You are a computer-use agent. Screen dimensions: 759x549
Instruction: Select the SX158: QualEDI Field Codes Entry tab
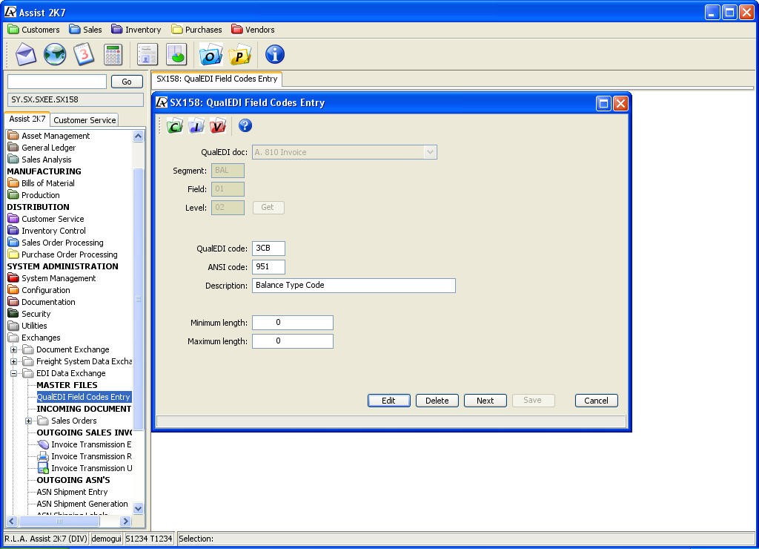[x=217, y=79]
